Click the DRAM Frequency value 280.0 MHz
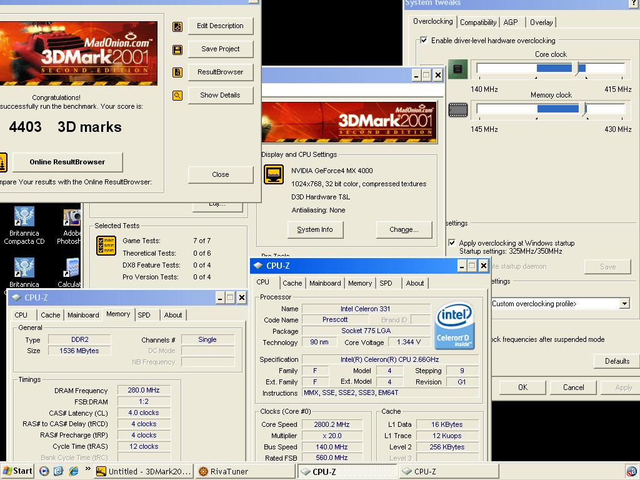This screenshot has height=480, width=640. click(144, 390)
